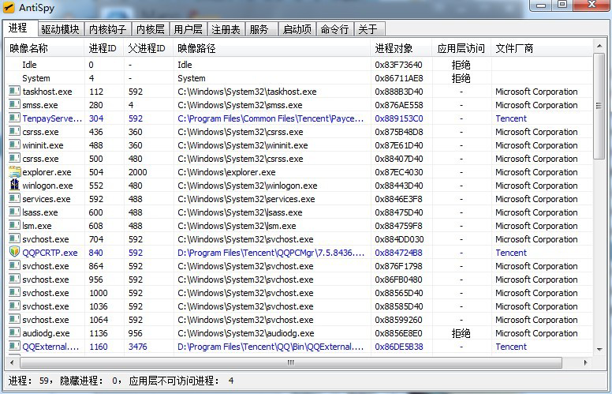Switch to the 启动项 tab
The image size is (612, 394).
tap(297, 29)
